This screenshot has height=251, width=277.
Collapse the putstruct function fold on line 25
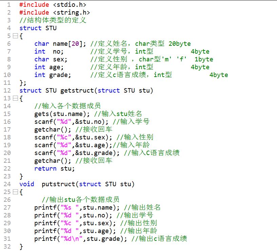coord(16,192)
